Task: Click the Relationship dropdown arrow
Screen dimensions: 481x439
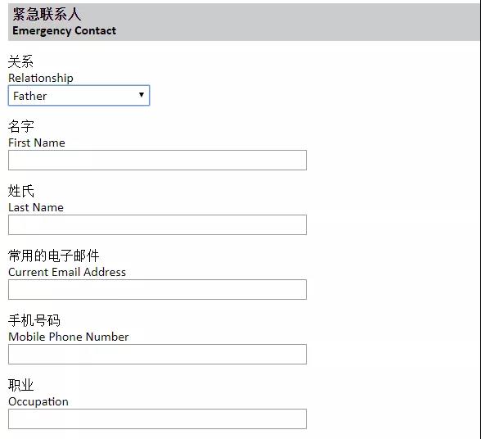Action: click(x=142, y=95)
